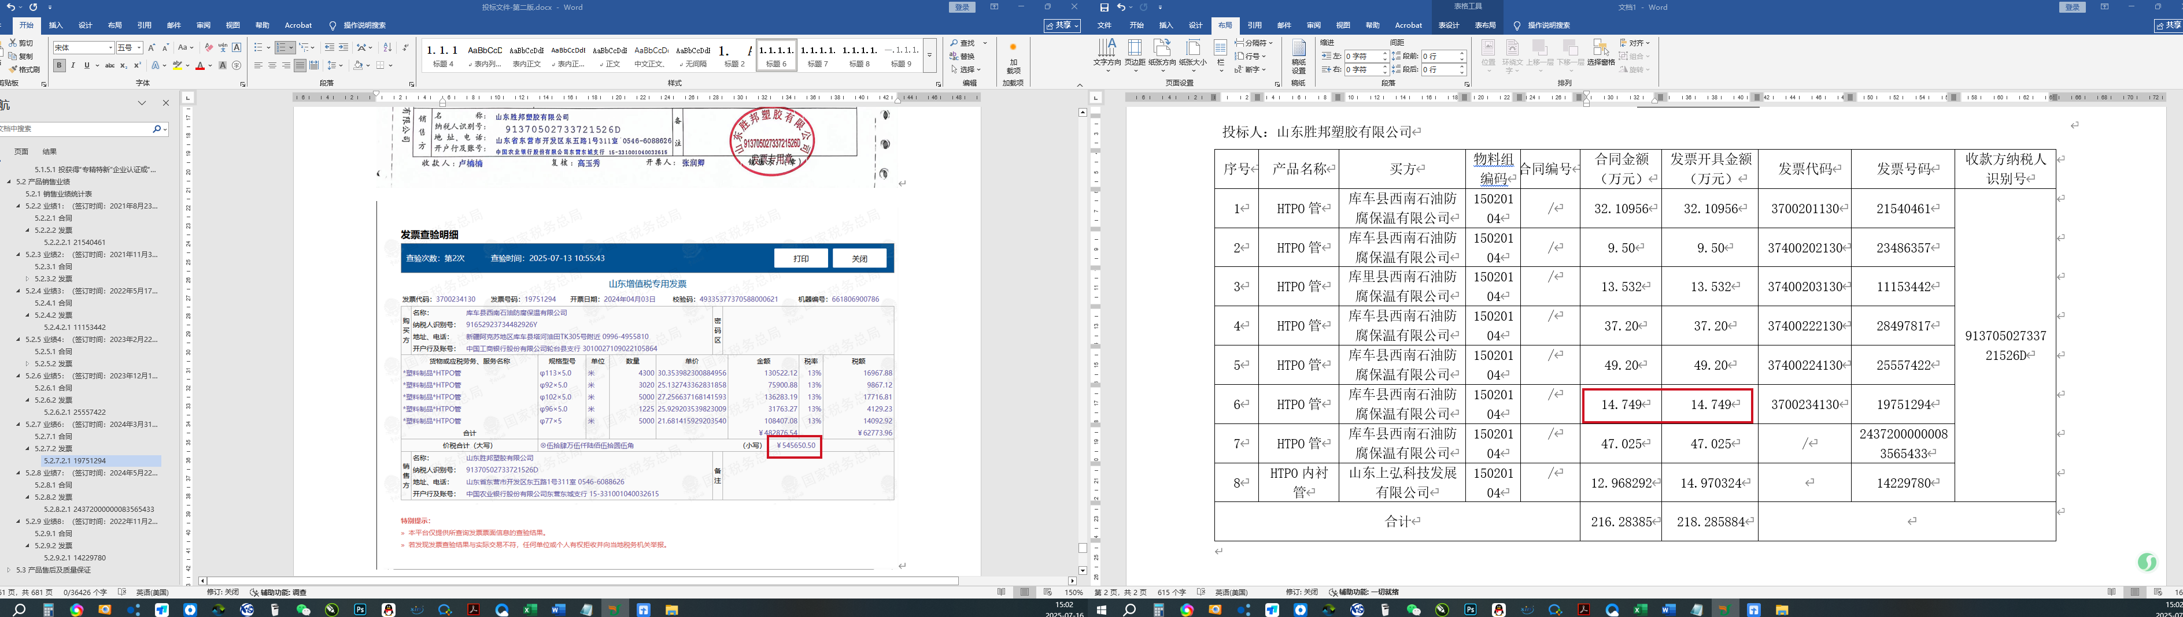This screenshot has width=2183, height=617.
Task: Open the 分隔符 (Breaks) dropdown
Action: (x=1253, y=43)
